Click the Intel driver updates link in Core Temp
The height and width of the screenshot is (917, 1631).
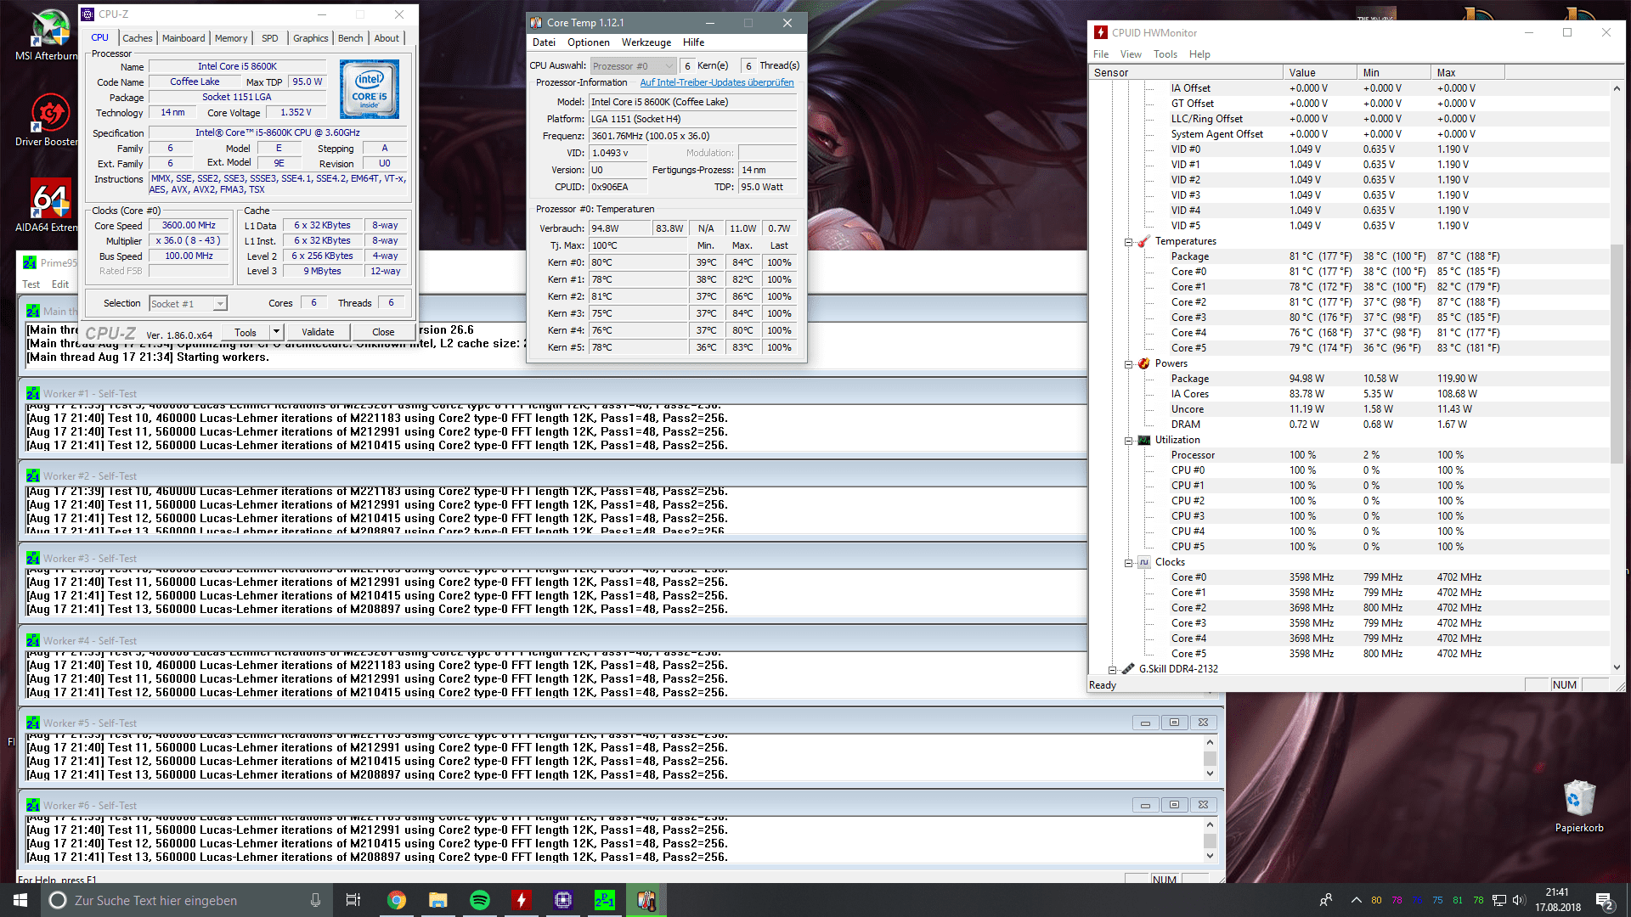pyautogui.click(x=717, y=82)
